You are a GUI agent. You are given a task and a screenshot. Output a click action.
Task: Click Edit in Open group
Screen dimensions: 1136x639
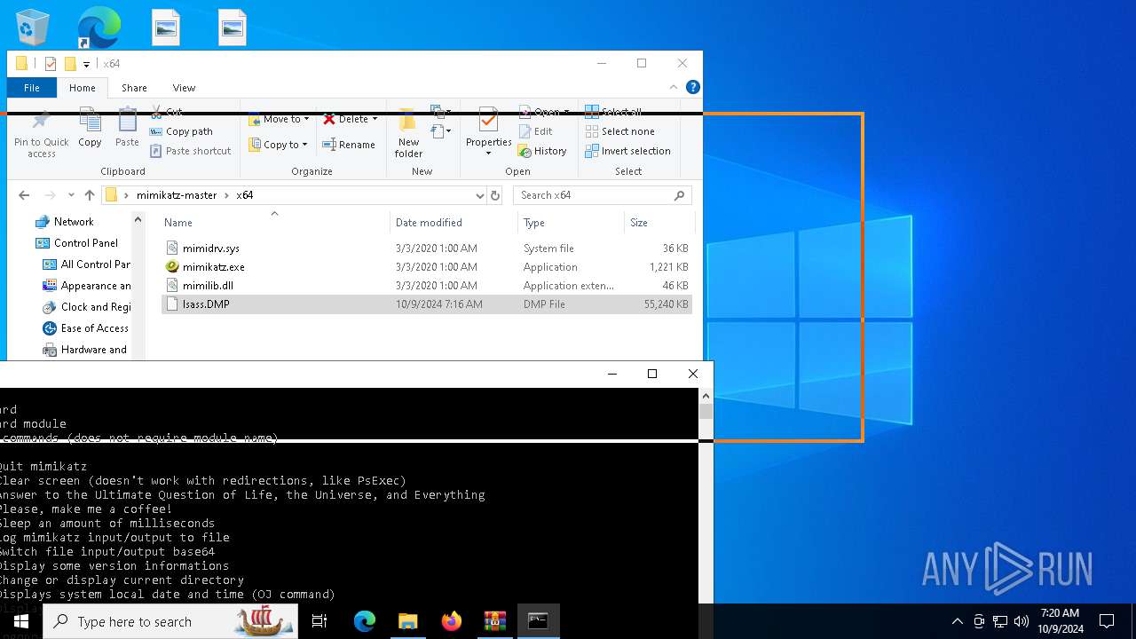coord(535,131)
